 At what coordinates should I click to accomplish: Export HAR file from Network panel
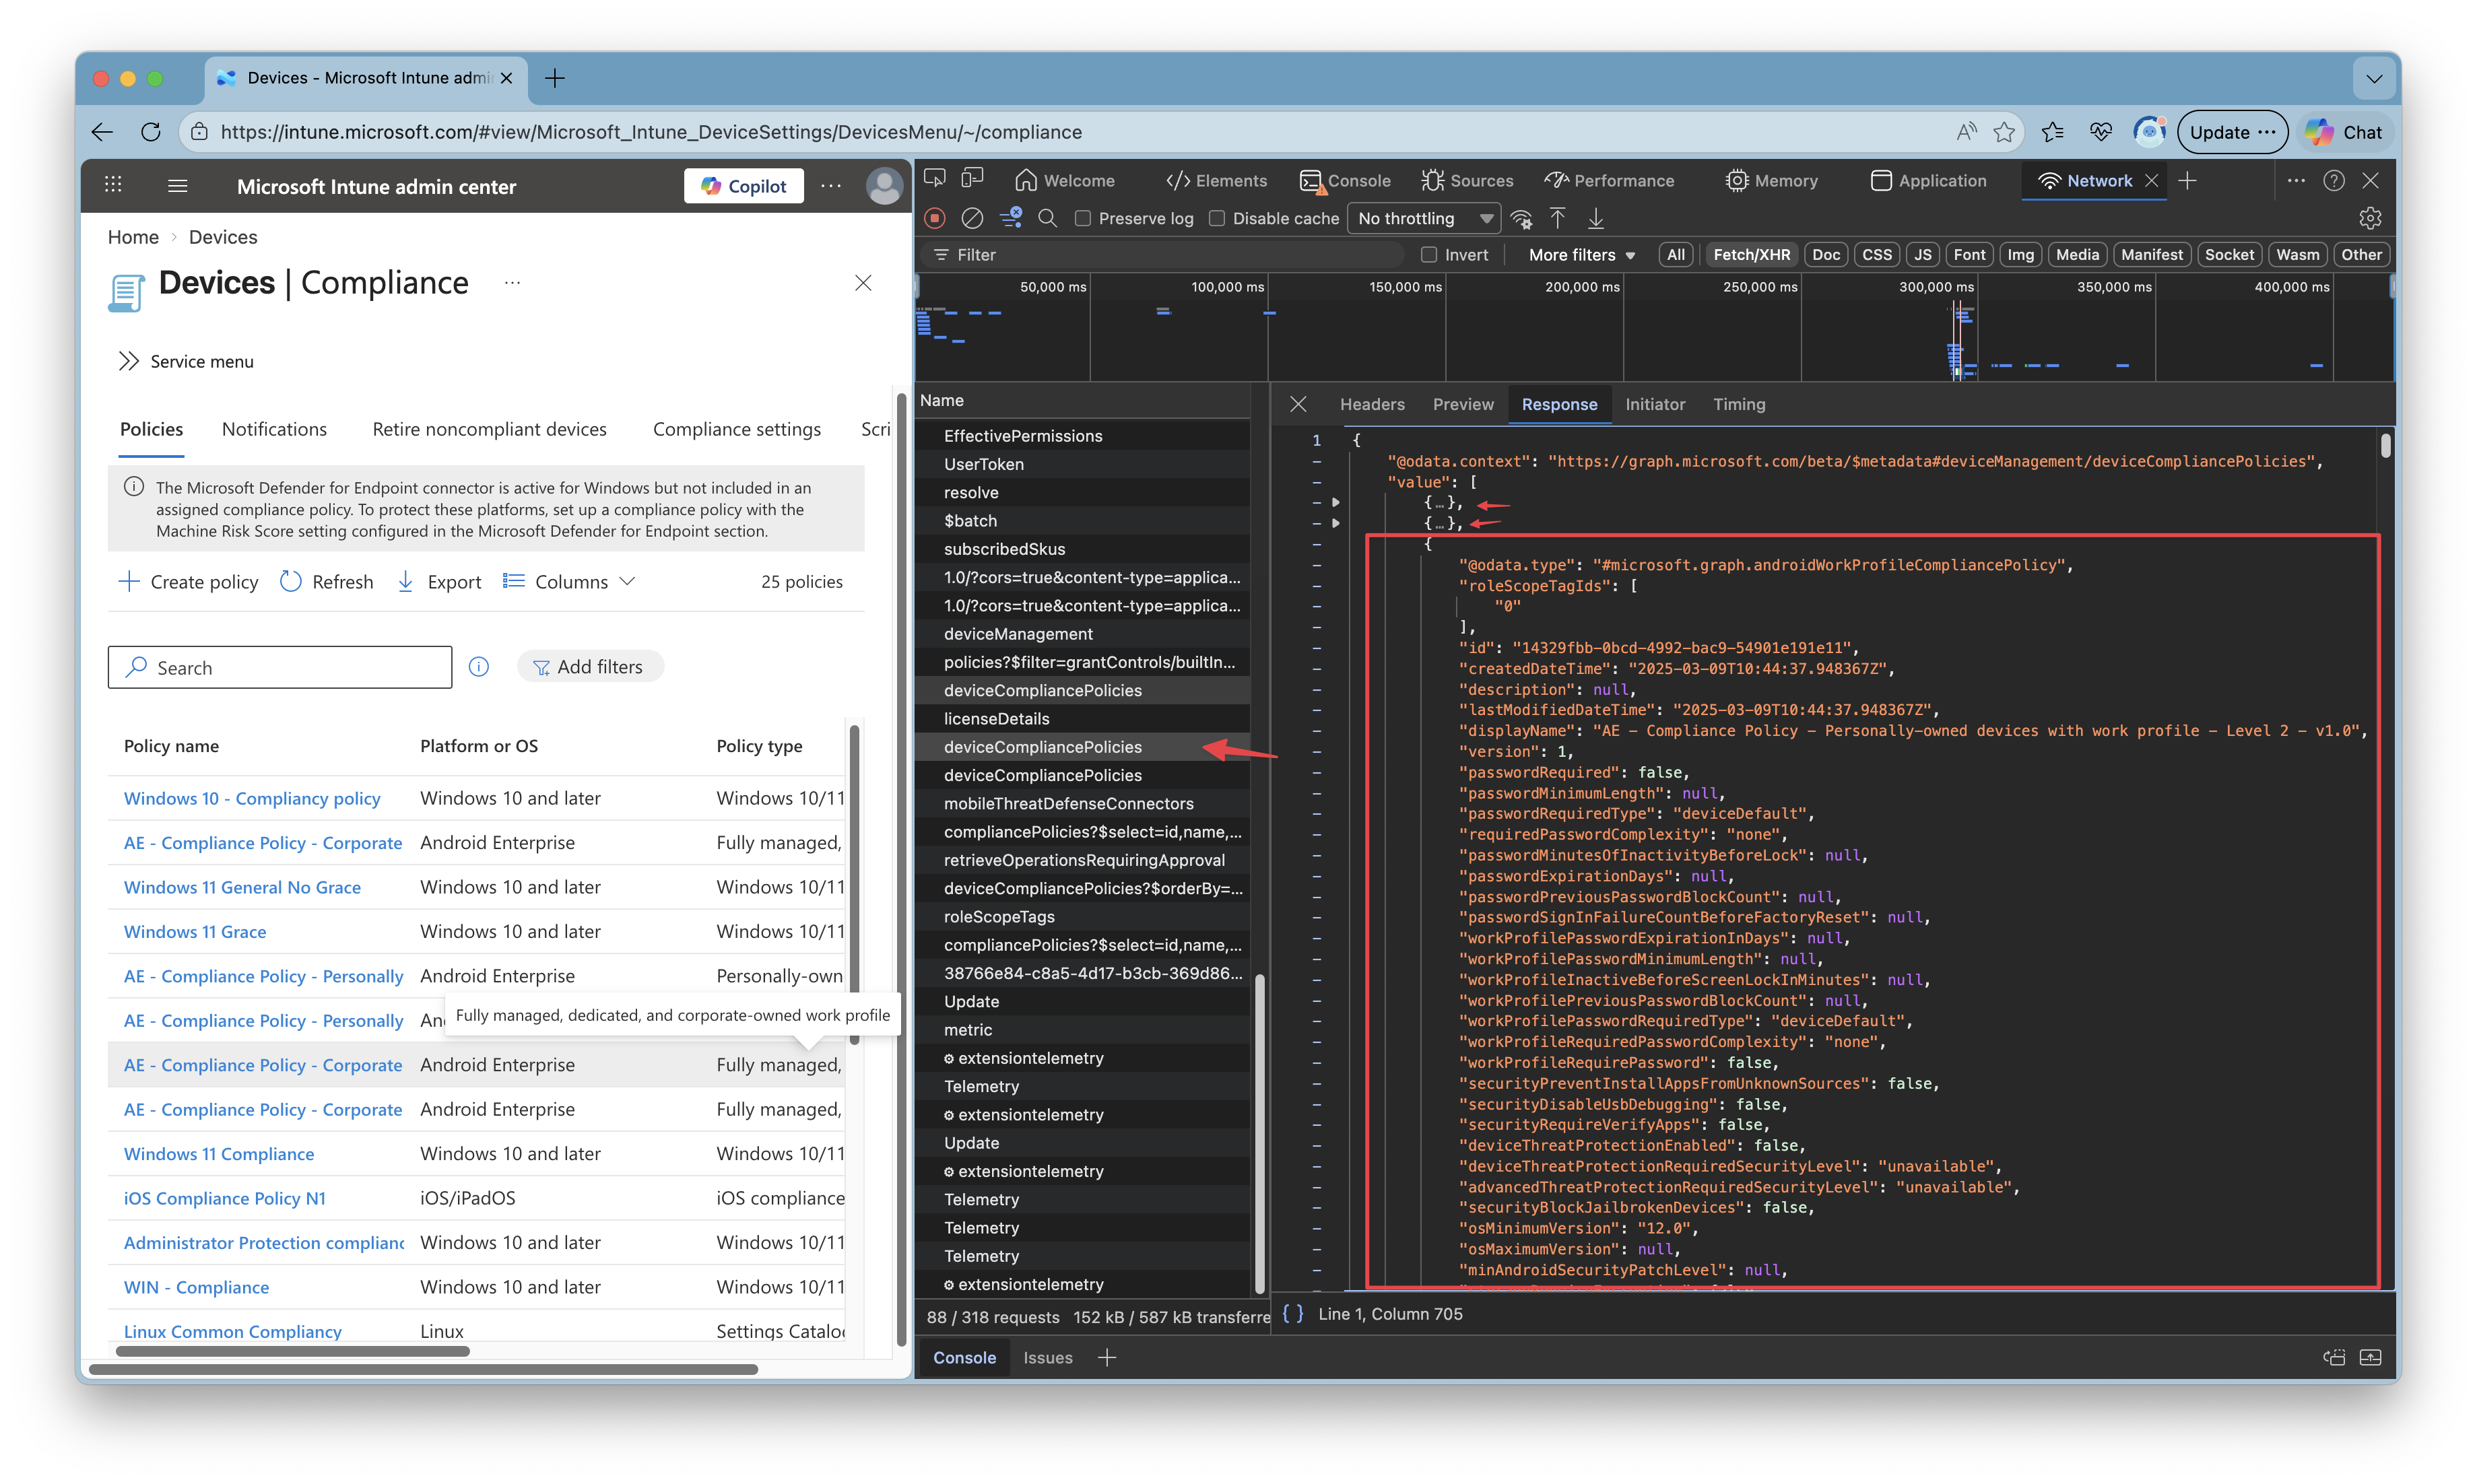(x=1596, y=218)
